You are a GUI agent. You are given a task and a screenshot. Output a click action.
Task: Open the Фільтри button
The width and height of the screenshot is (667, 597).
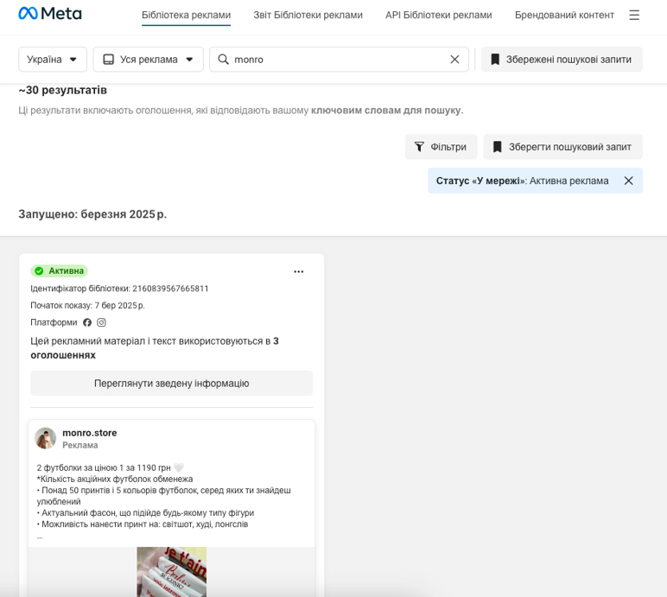pyautogui.click(x=441, y=147)
